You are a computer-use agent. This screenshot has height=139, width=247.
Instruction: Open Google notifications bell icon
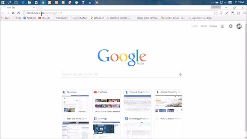pos(231,26)
